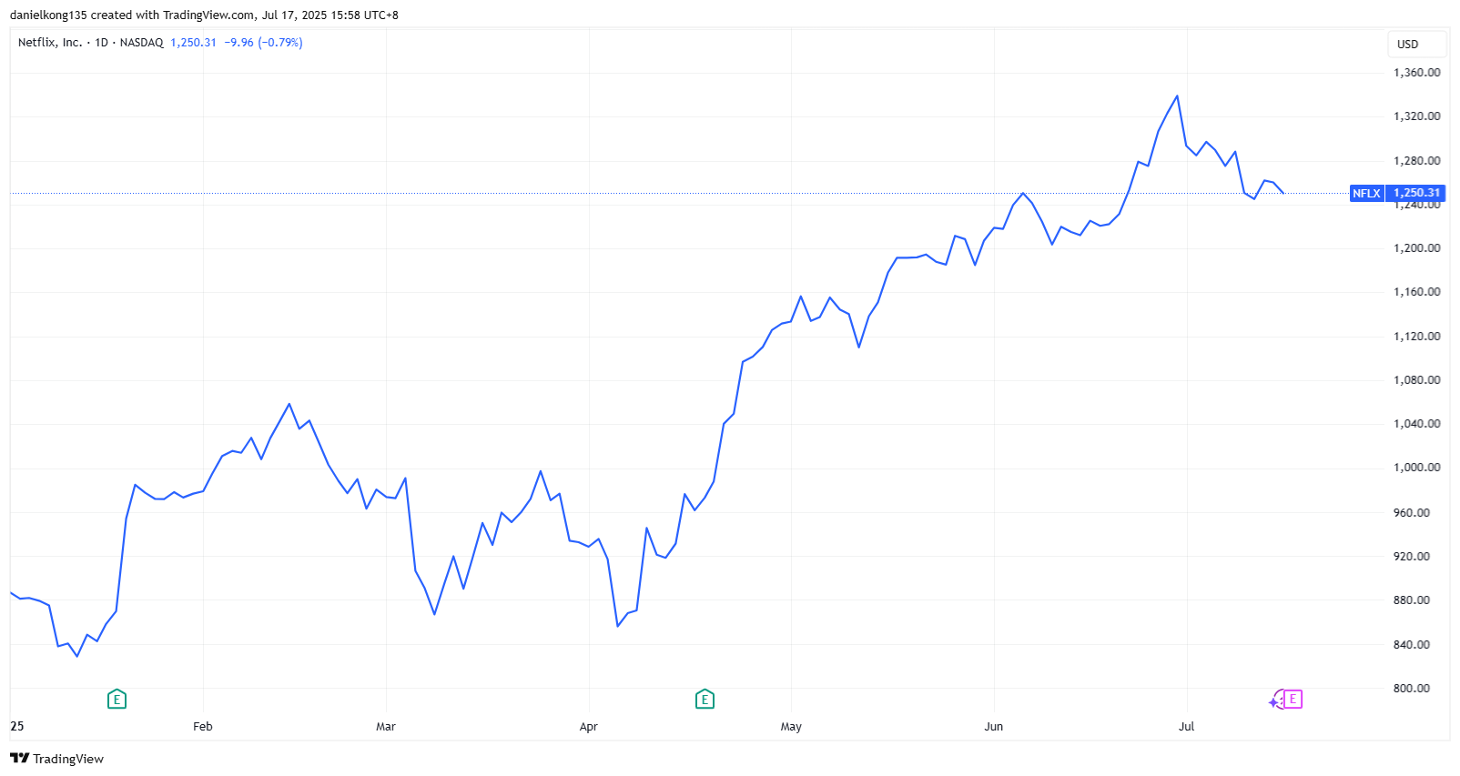Click the Jun label on time axis
Image resolution: width=1460 pixels, height=776 pixels.
[x=994, y=727]
